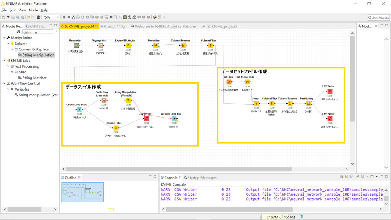This screenshot has width=391, height=220.
Task: Select the Joiner node
Action: click(256, 103)
